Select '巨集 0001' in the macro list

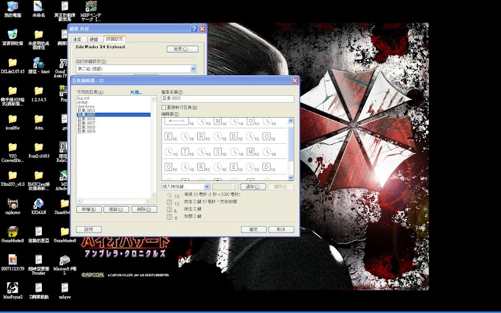86,111
